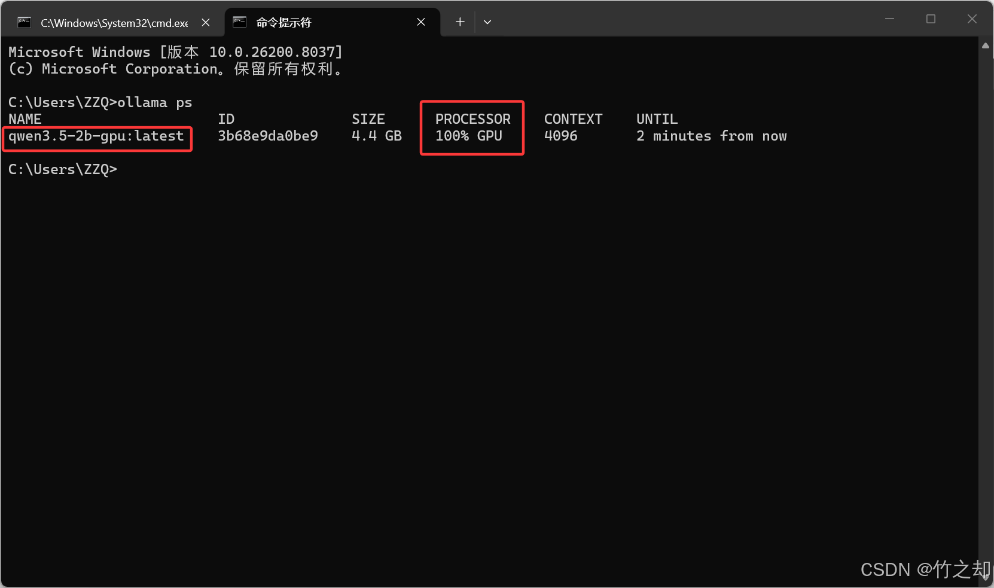Minimize the terminal window
994x588 pixels.
[889, 19]
